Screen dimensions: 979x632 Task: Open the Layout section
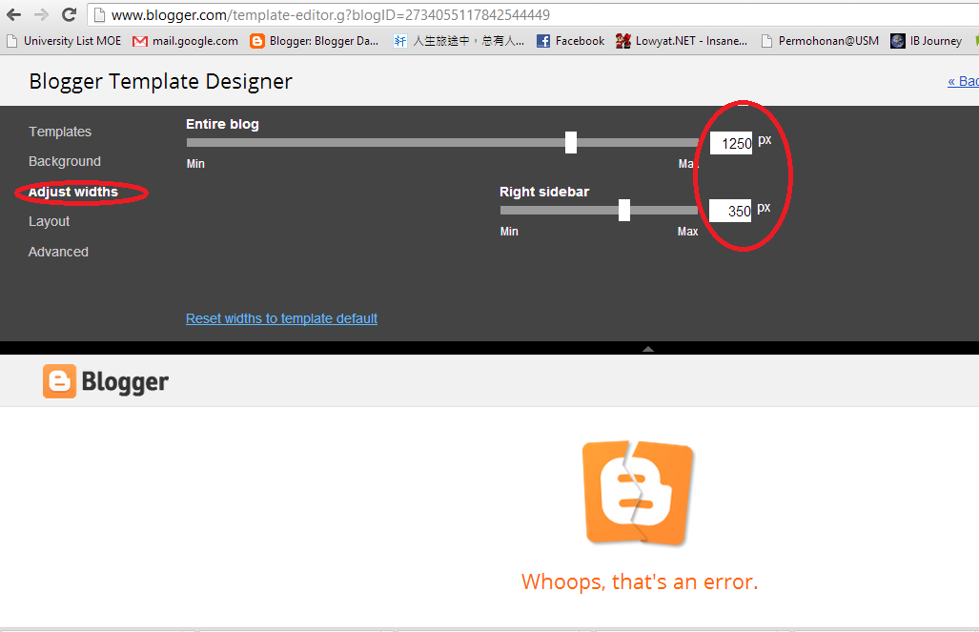coord(49,221)
